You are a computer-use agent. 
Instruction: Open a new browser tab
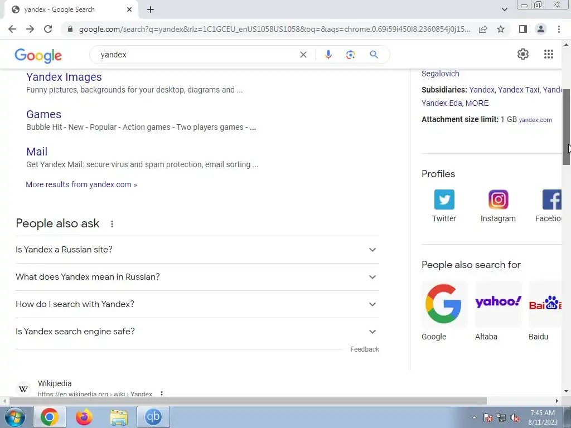151,10
